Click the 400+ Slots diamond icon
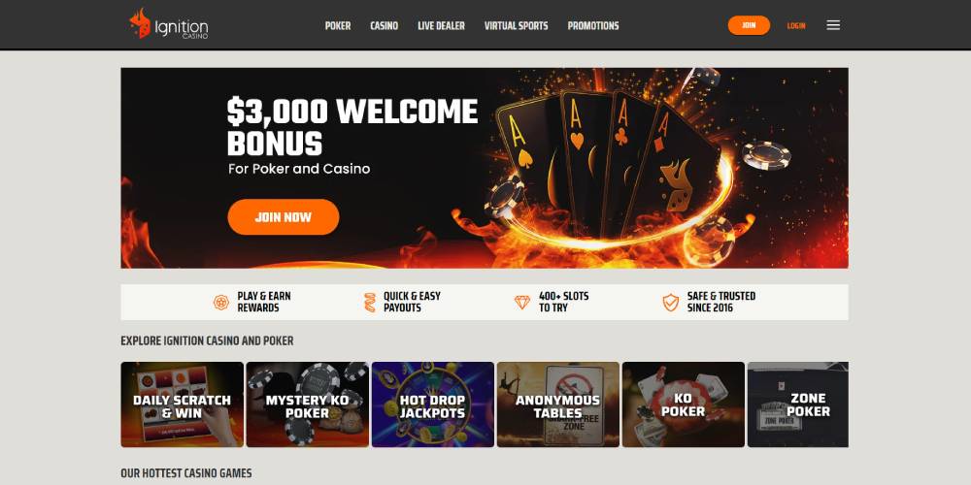Screen dimensions: 971x485 [522, 302]
